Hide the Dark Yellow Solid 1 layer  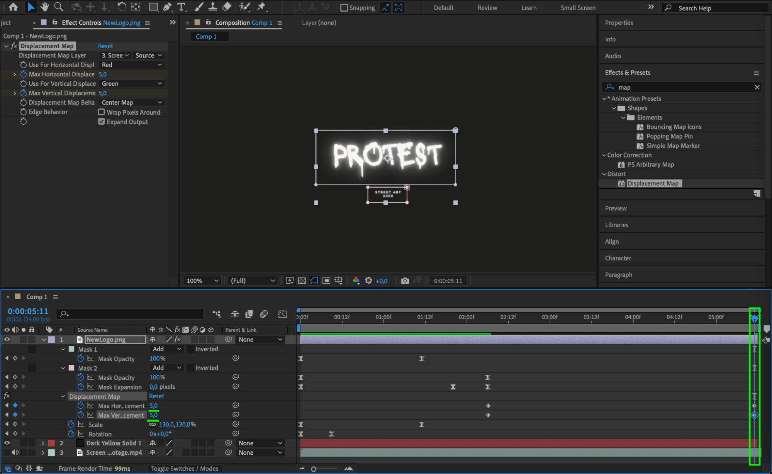7,443
